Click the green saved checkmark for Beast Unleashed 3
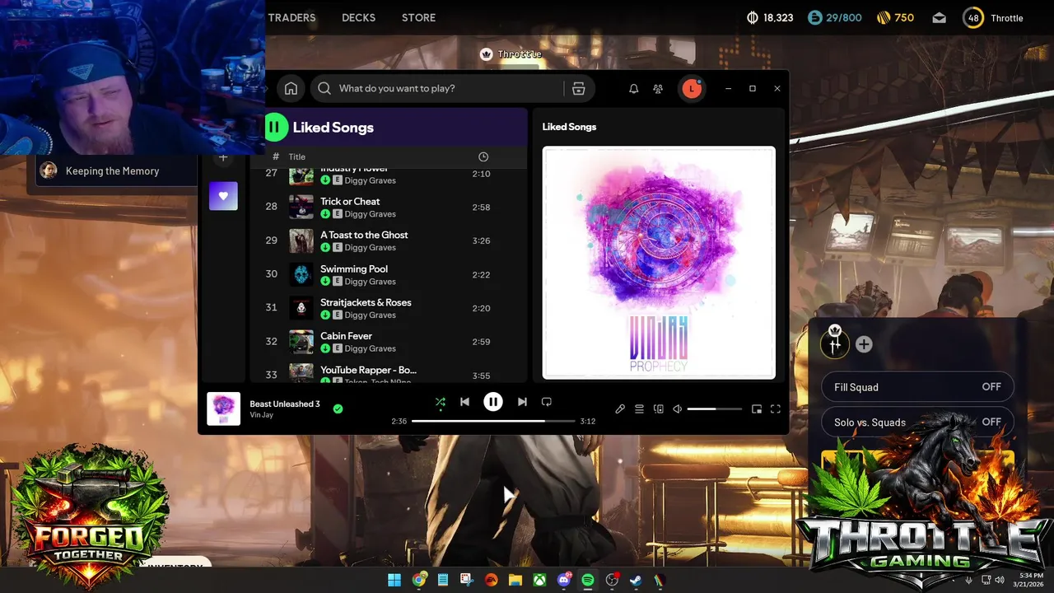Viewport: 1054px width, 593px height. [338, 409]
